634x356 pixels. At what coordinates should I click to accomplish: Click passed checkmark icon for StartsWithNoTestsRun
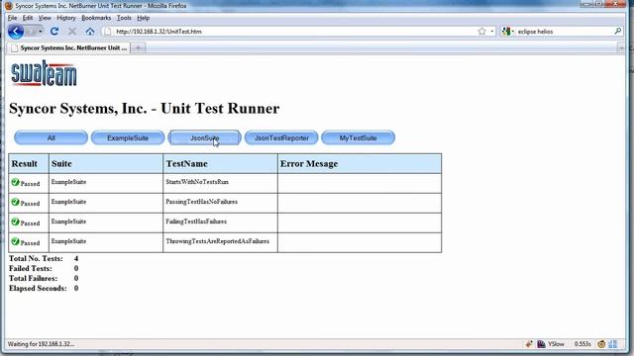(x=16, y=182)
